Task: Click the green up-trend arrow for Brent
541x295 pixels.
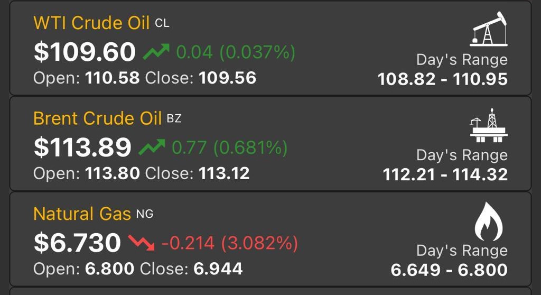Action: click(152, 147)
